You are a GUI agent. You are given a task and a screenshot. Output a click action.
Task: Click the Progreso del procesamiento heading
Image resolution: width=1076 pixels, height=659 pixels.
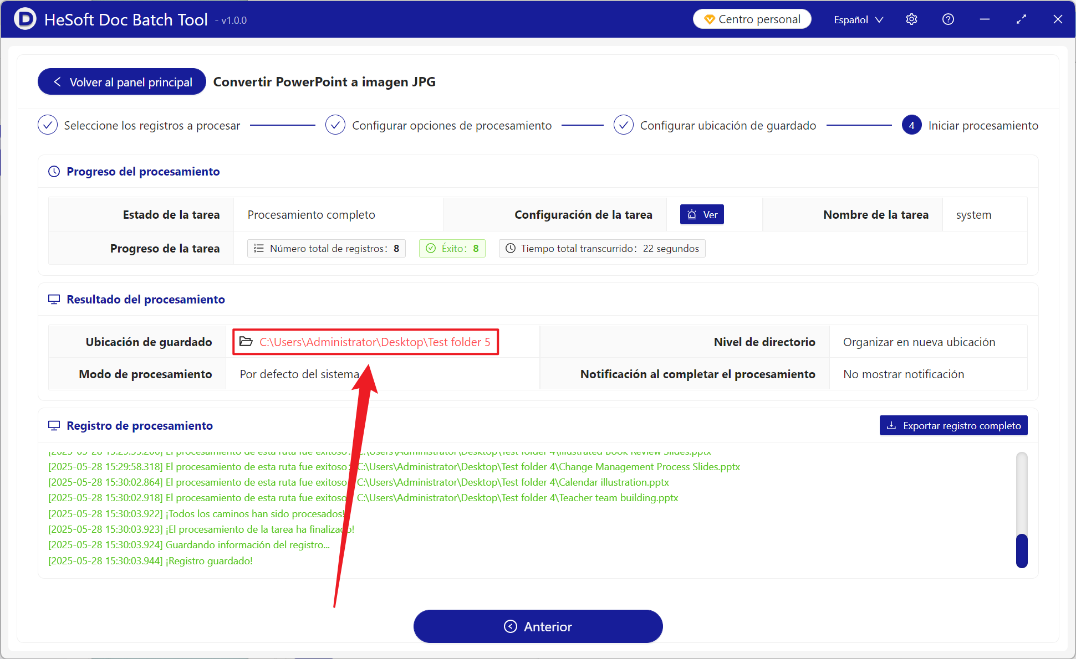point(143,172)
